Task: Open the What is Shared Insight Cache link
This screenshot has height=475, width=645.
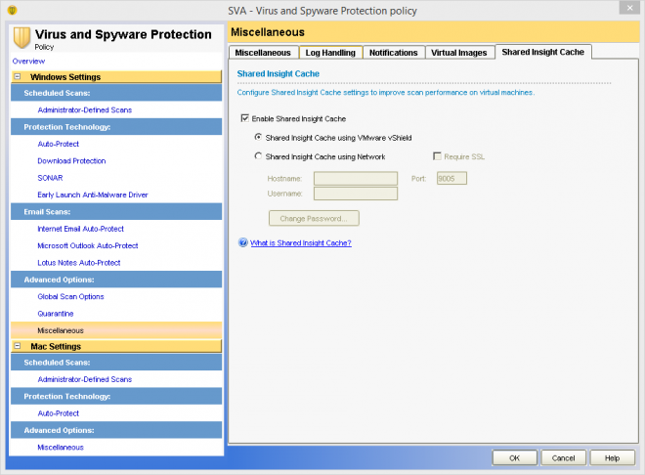Action: 301,243
